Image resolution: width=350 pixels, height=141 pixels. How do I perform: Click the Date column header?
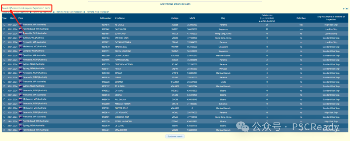click(x=13, y=18)
